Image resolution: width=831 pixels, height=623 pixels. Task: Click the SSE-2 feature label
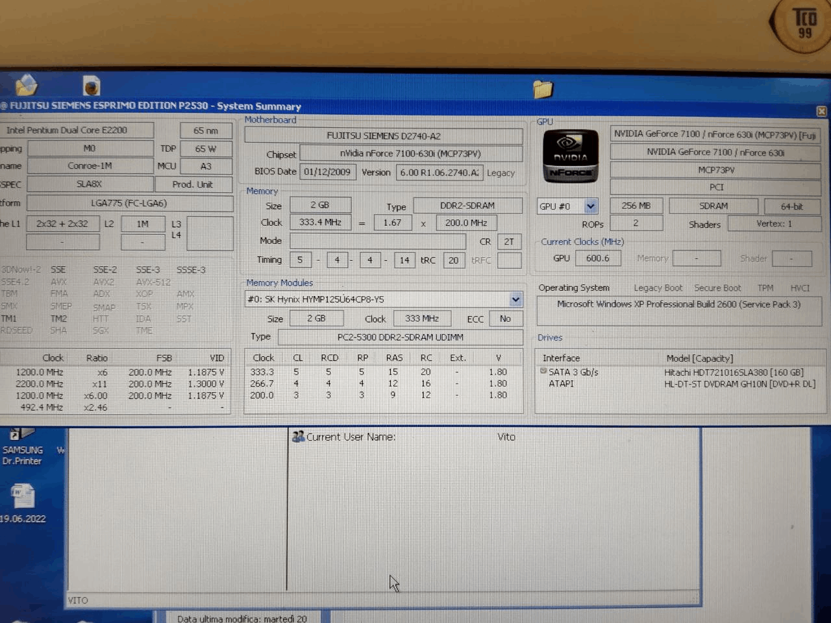click(105, 269)
